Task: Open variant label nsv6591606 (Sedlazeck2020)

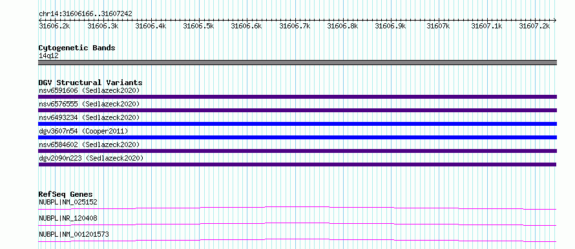Action: [89, 90]
